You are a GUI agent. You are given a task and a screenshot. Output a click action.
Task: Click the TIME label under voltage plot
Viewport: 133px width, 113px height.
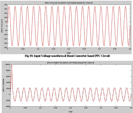(x=69, y=53)
